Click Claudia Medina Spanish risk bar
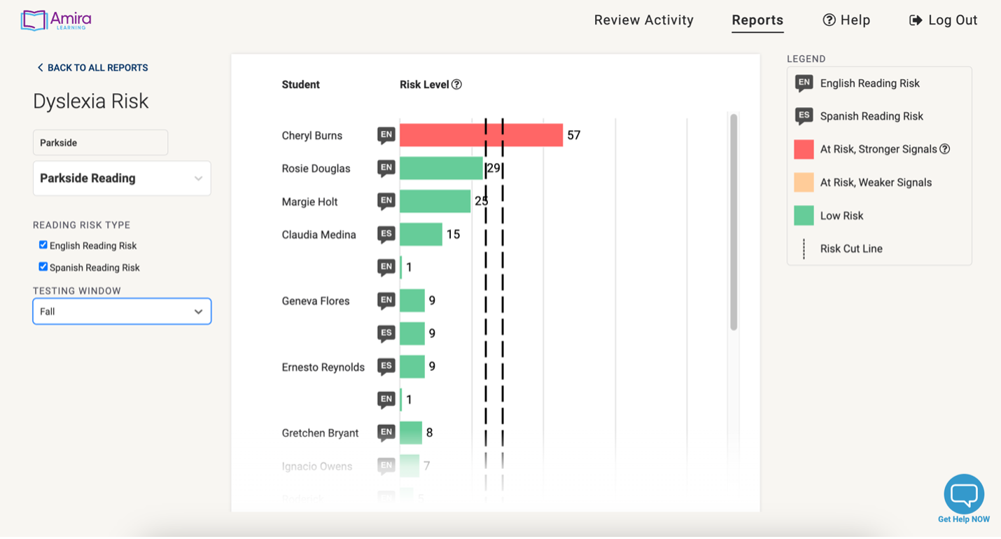 [x=421, y=234]
